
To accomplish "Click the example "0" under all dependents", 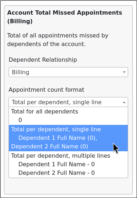I will click(x=20, y=120).
